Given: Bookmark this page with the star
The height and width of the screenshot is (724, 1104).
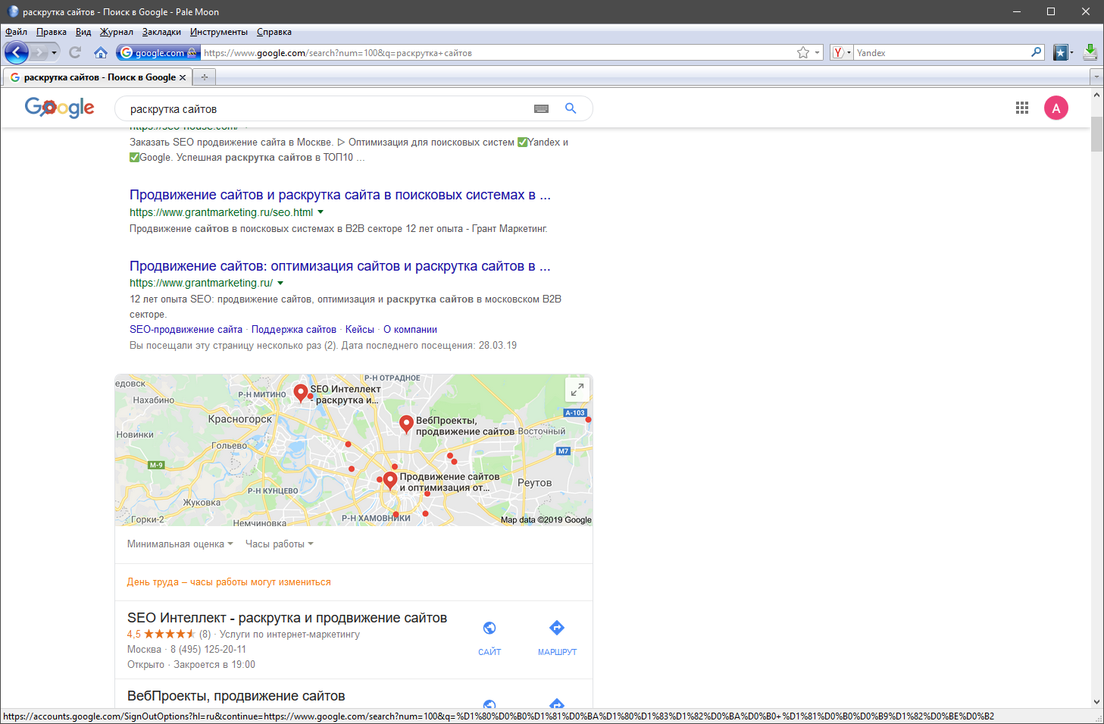Looking at the screenshot, I should click(803, 52).
